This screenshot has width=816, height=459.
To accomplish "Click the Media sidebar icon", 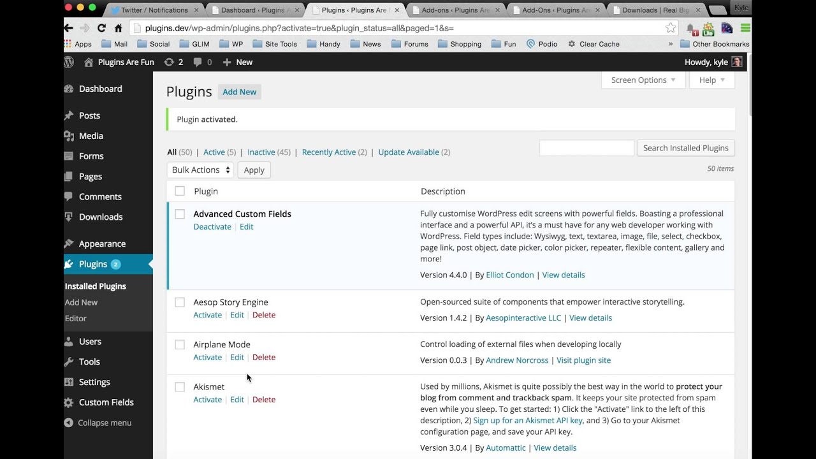I will click(69, 136).
